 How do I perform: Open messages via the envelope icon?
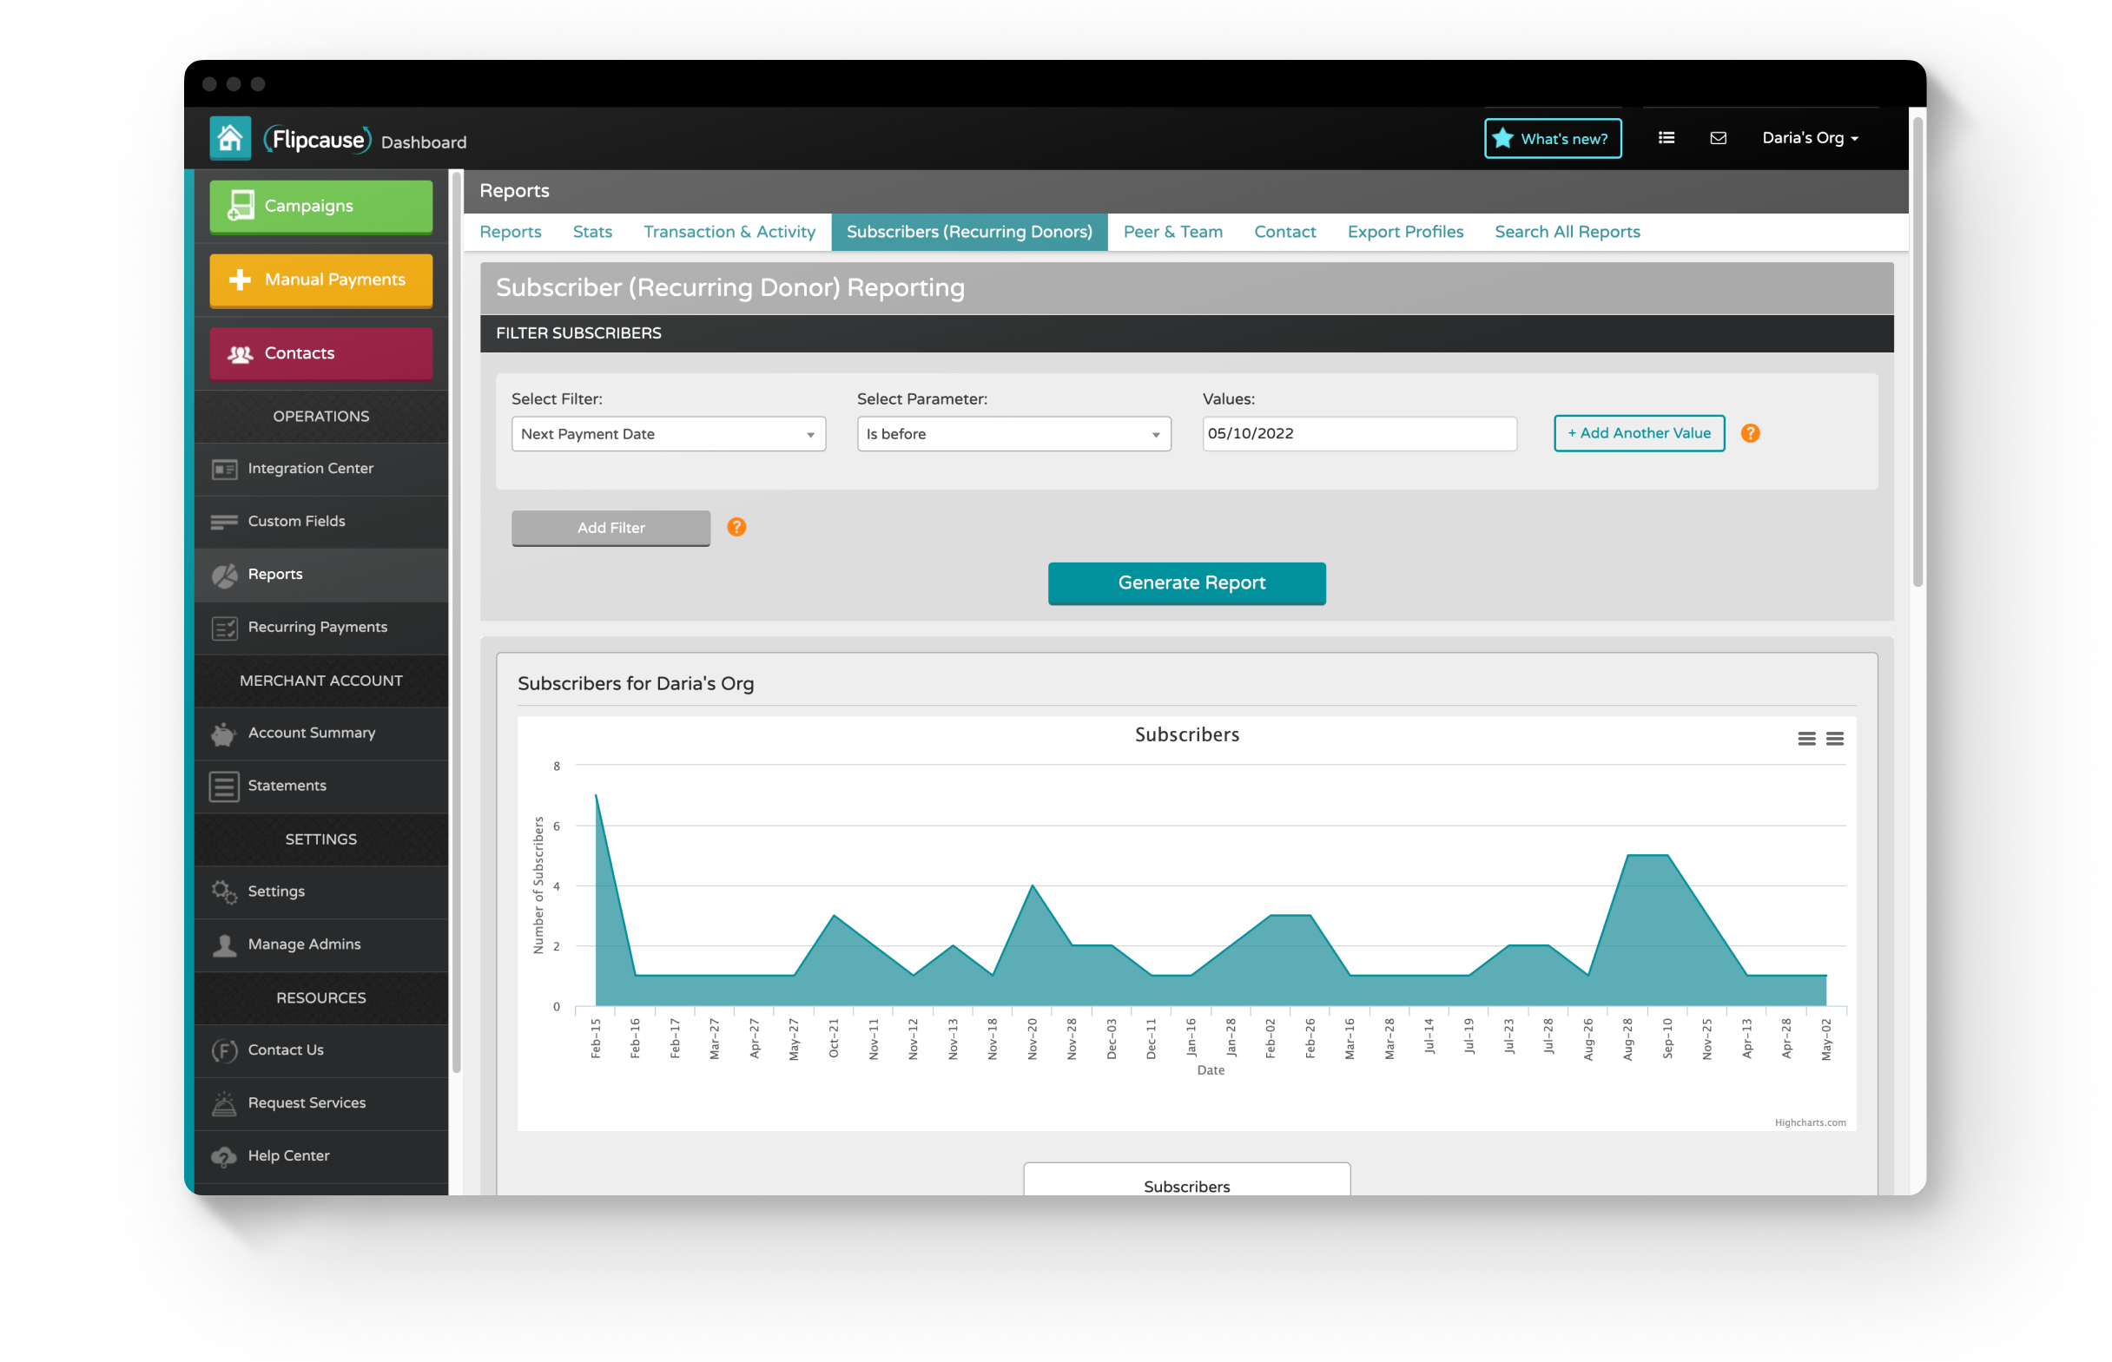point(1718,138)
